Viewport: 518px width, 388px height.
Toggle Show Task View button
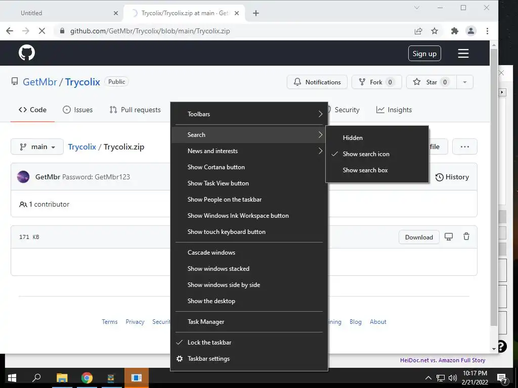(x=249, y=183)
